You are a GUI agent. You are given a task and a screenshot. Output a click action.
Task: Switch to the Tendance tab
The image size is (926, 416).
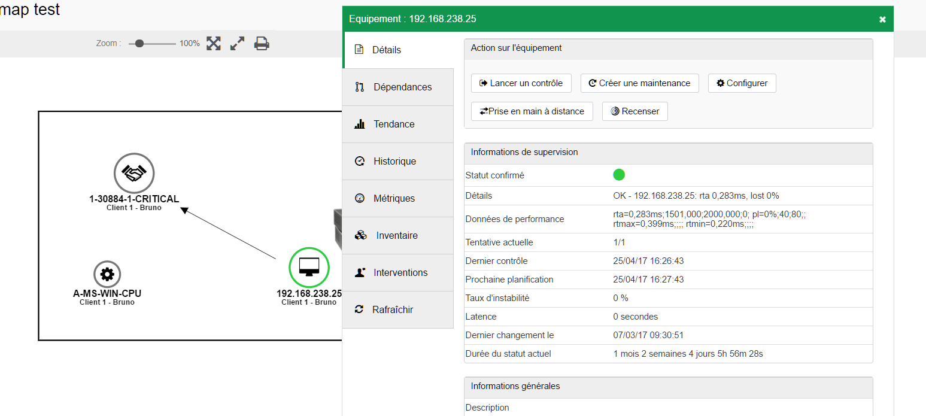click(398, 124)
